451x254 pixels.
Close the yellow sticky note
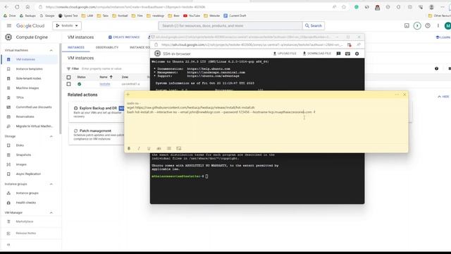click(x=404, y=95)
